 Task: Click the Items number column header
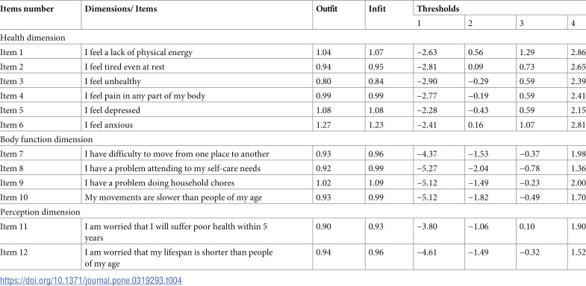27,9
